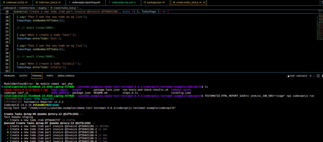
Task: Click line number 19 in the gutter
Action: tap(7, 20)
